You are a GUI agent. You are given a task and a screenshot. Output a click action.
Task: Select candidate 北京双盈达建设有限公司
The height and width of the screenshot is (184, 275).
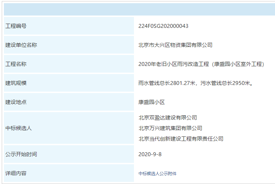pyautogui.click(x=168, y=117)
